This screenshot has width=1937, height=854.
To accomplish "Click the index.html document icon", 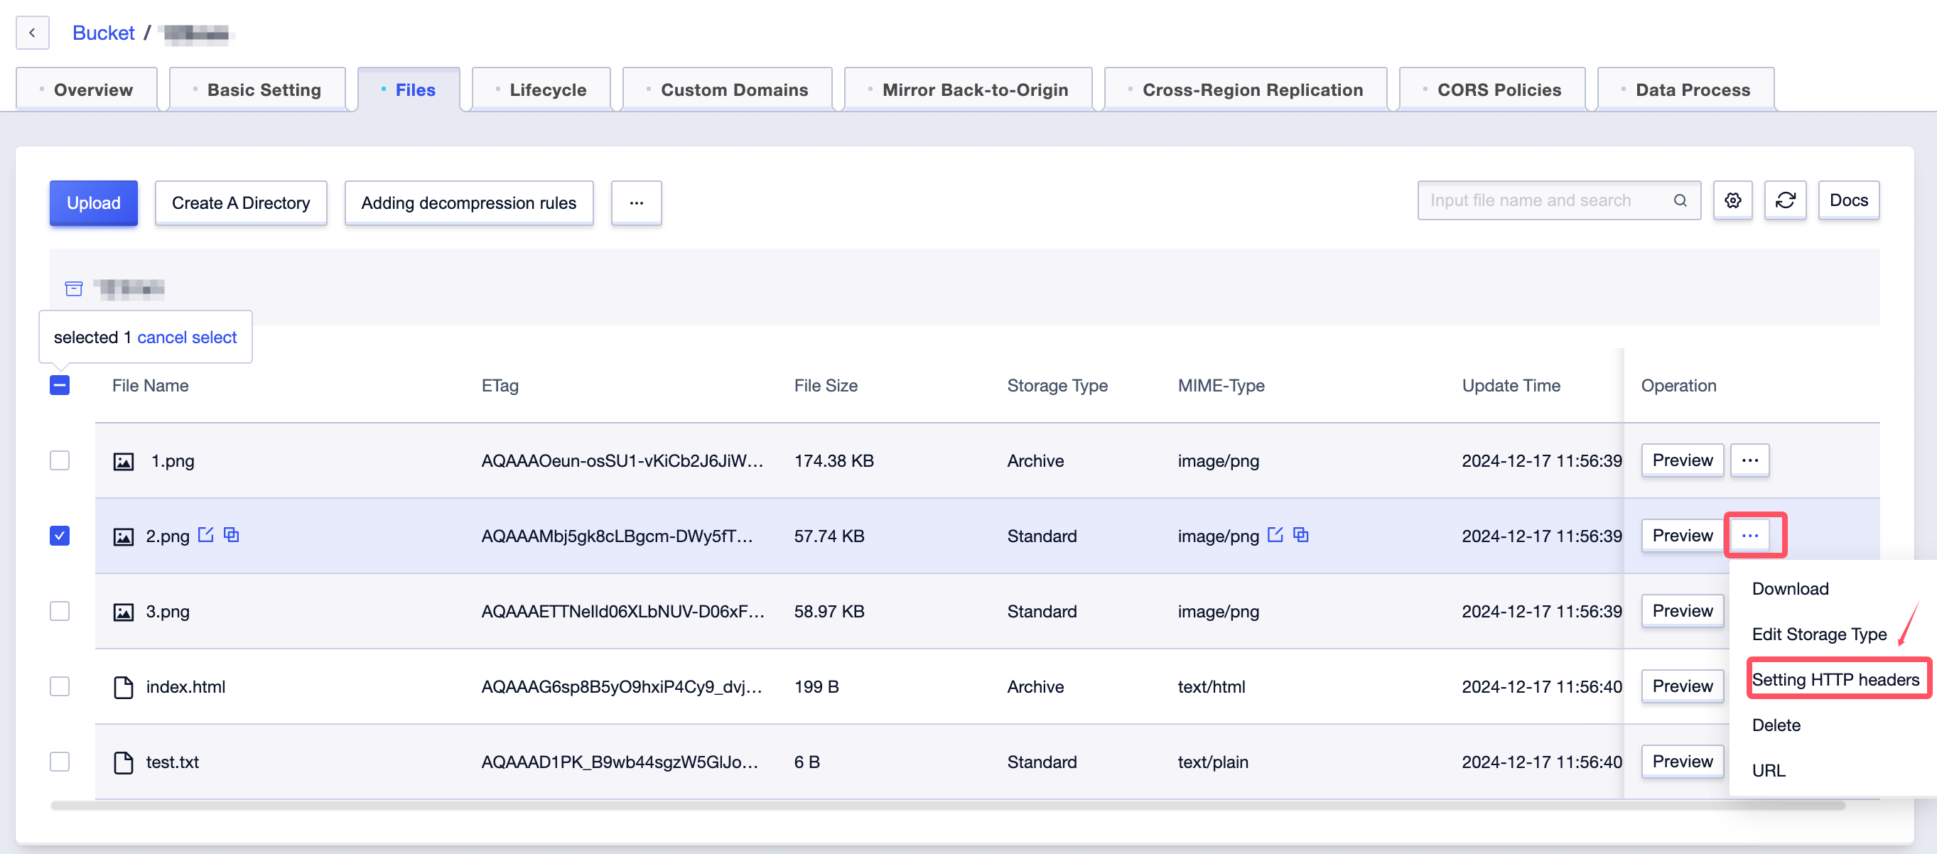I will tap(124, 686).
